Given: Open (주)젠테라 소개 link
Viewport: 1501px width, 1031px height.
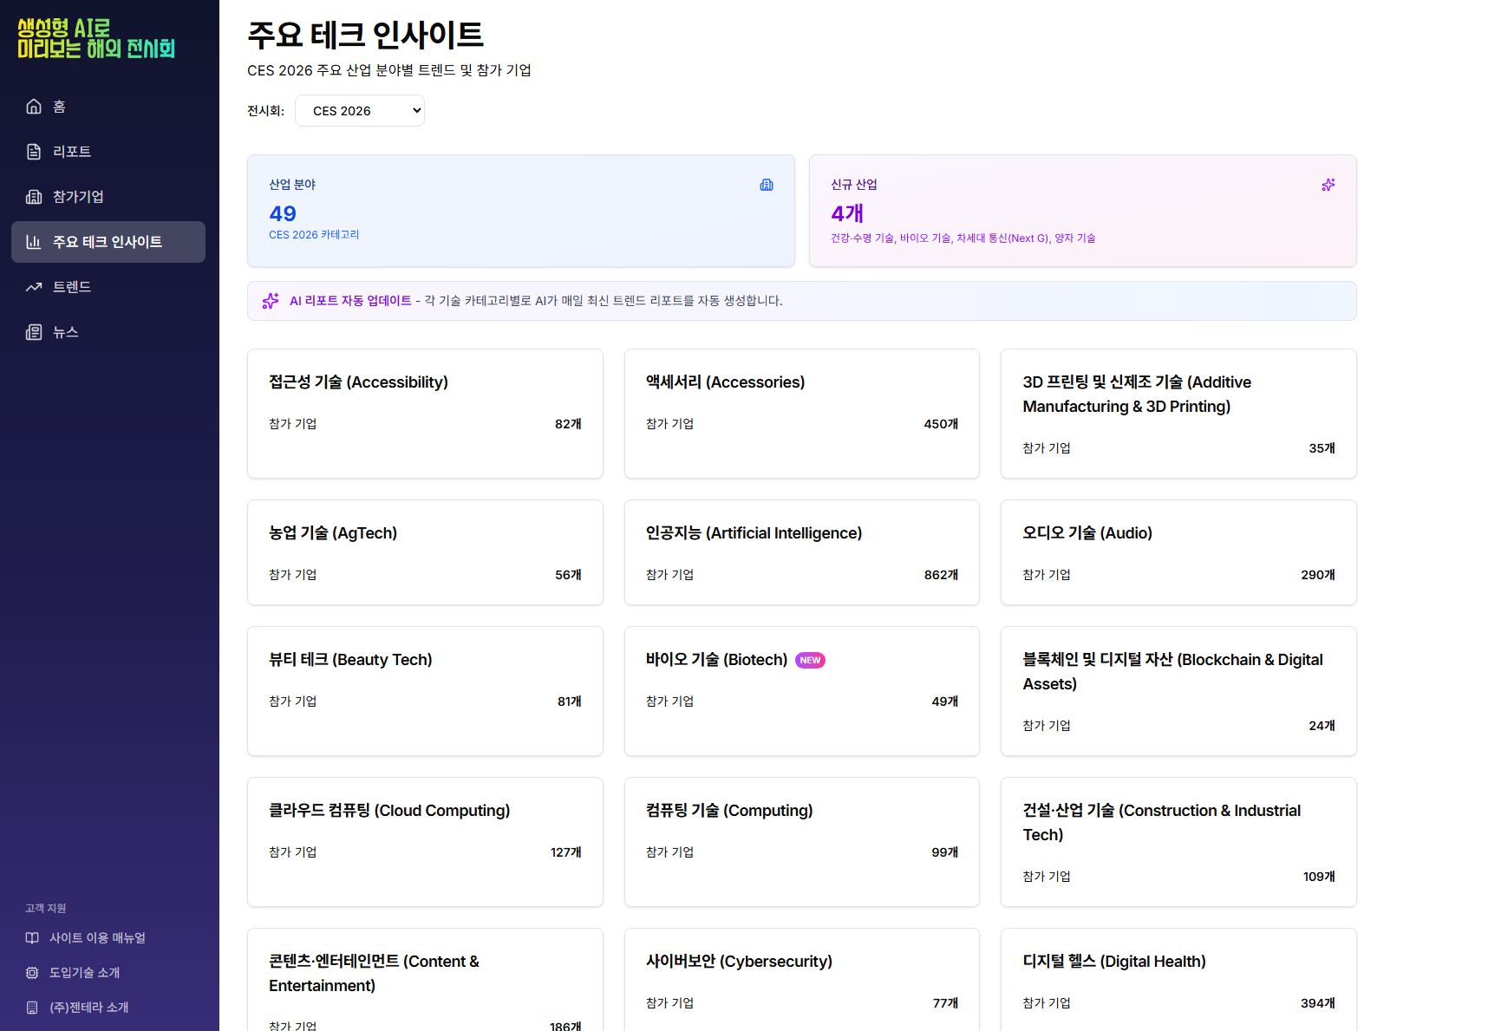Looking at the screenshot, I should (88, 1008).
